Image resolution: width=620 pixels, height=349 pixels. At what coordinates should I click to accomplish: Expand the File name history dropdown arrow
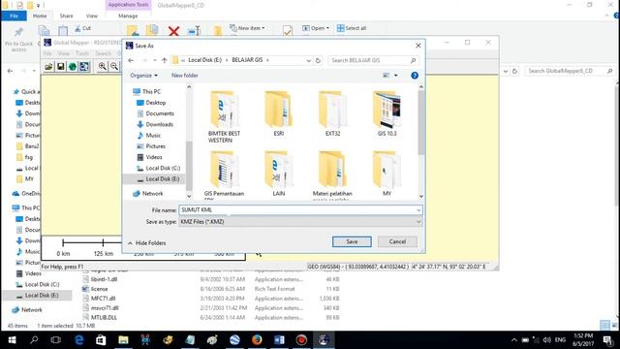(x=418, y=210)
